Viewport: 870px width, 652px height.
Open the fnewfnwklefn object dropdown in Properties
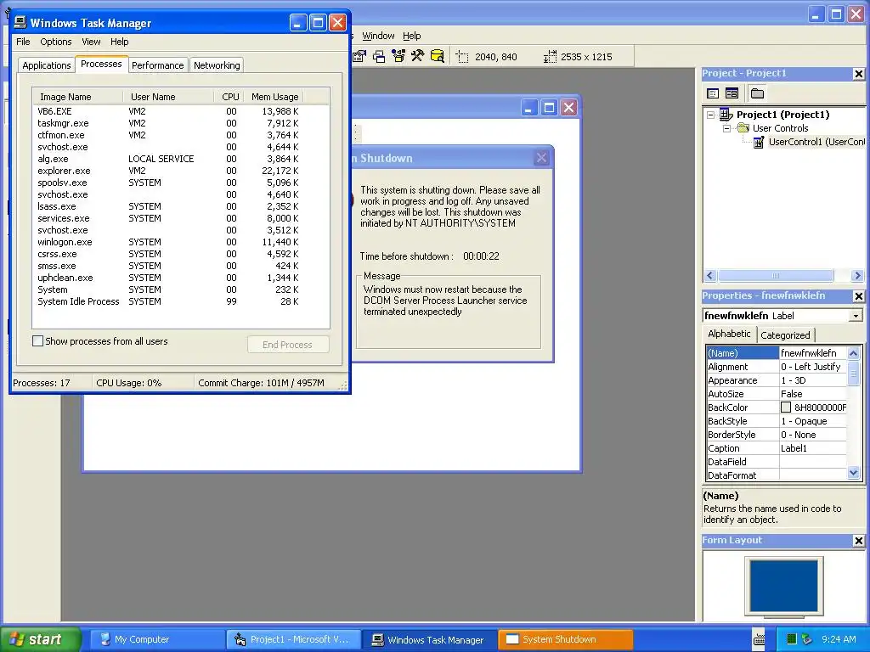856,316
